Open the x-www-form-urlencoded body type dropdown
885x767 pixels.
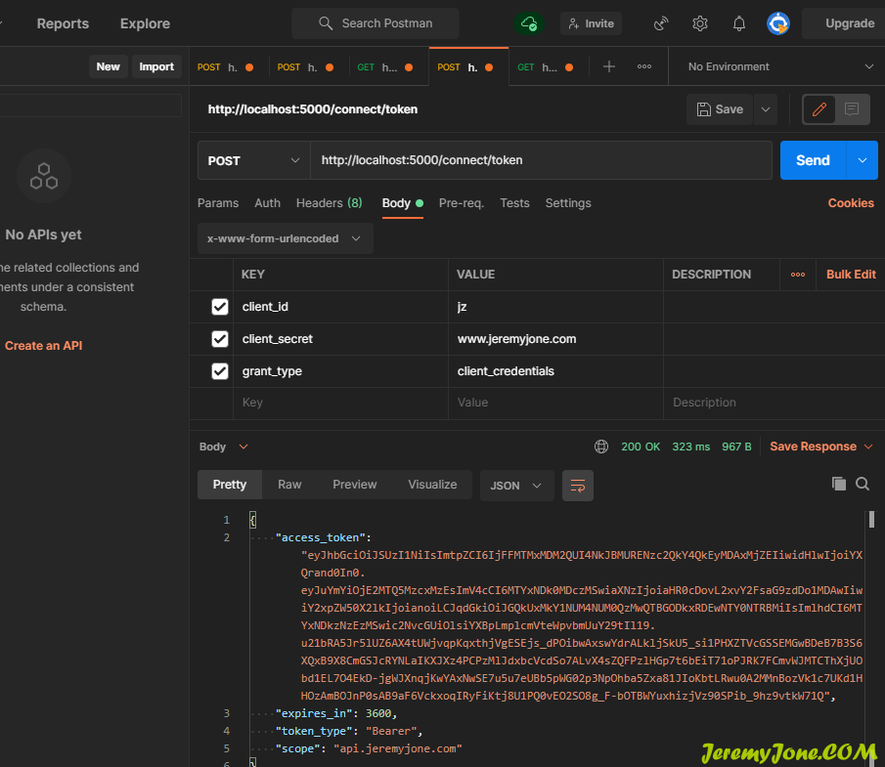click(x=285, y=238)
